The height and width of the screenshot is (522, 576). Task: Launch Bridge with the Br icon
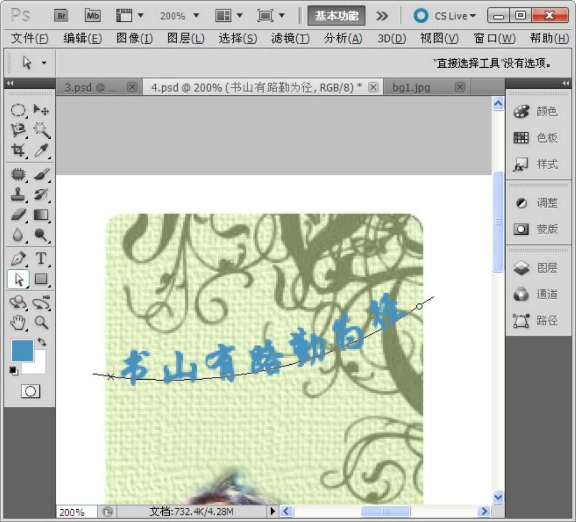[x=61, y=15]
